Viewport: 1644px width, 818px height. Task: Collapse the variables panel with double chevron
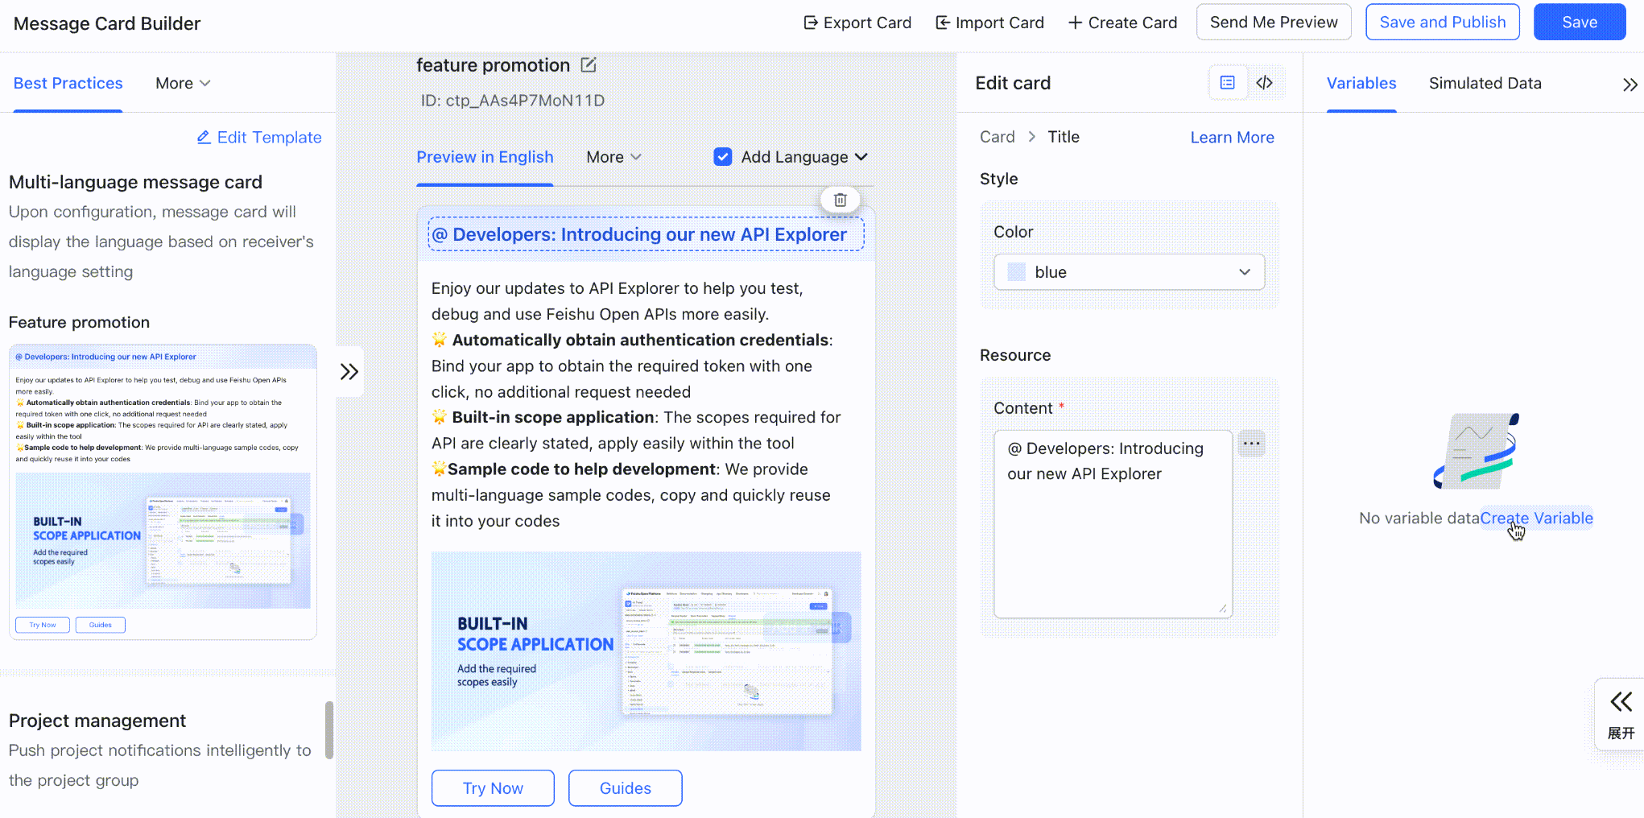(1630, 85)
